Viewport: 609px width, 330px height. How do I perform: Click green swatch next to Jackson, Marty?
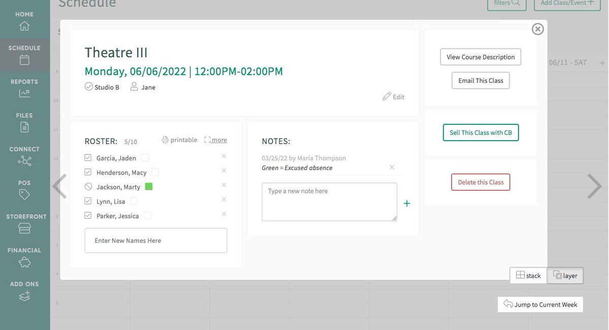(149, 187)
